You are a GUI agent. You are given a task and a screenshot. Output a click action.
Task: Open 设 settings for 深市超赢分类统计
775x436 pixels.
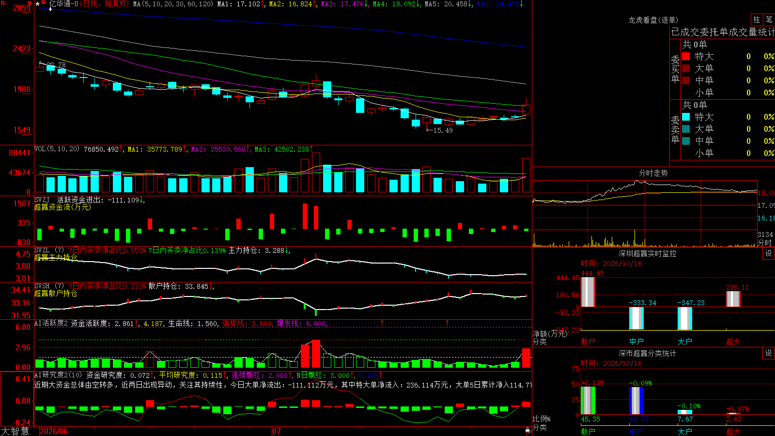click(769, 353)
